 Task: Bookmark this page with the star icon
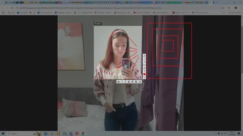[x=222, y=8]
